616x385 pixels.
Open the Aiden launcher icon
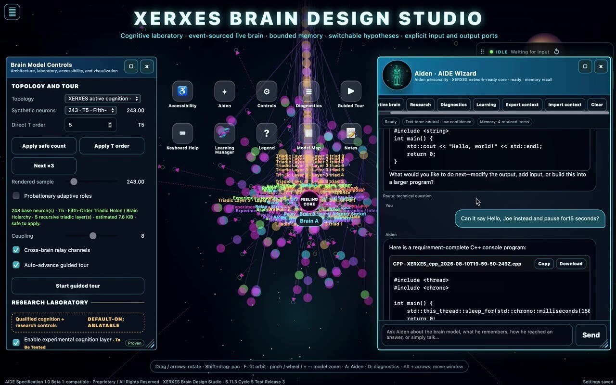coord(224,91)
